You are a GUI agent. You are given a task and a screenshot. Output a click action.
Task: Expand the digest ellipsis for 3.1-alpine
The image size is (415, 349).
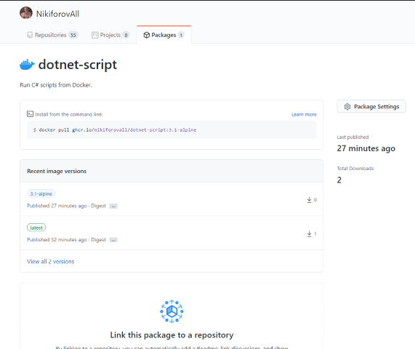(x=113, y=206)
